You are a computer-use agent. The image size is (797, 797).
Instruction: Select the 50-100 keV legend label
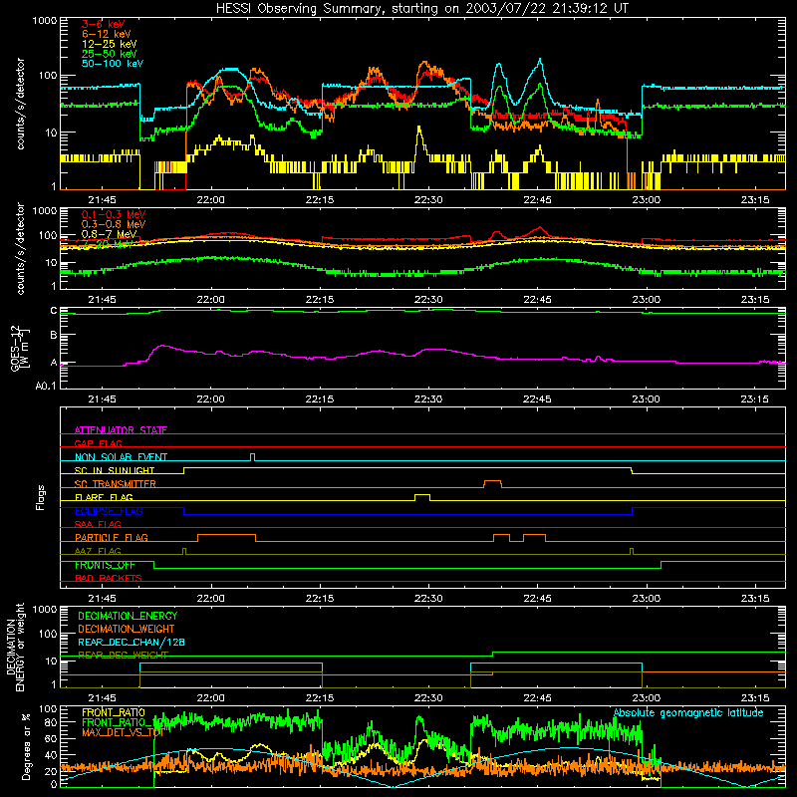click(x=112, y=64)
